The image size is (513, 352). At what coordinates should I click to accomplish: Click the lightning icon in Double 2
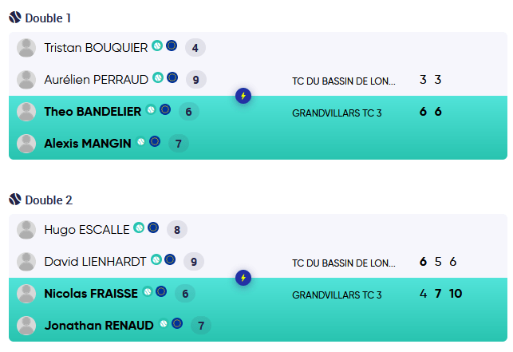pos(244,278)
